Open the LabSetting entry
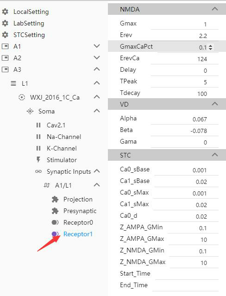 coord(29,23)
